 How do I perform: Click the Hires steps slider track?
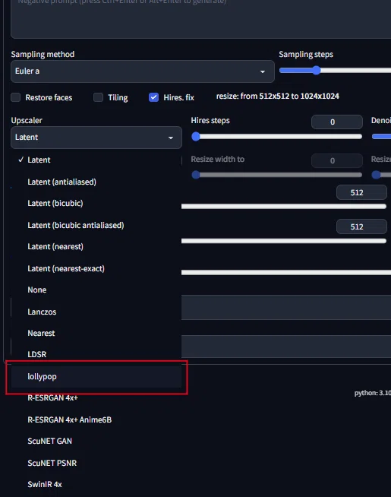(x=277, y=137)
